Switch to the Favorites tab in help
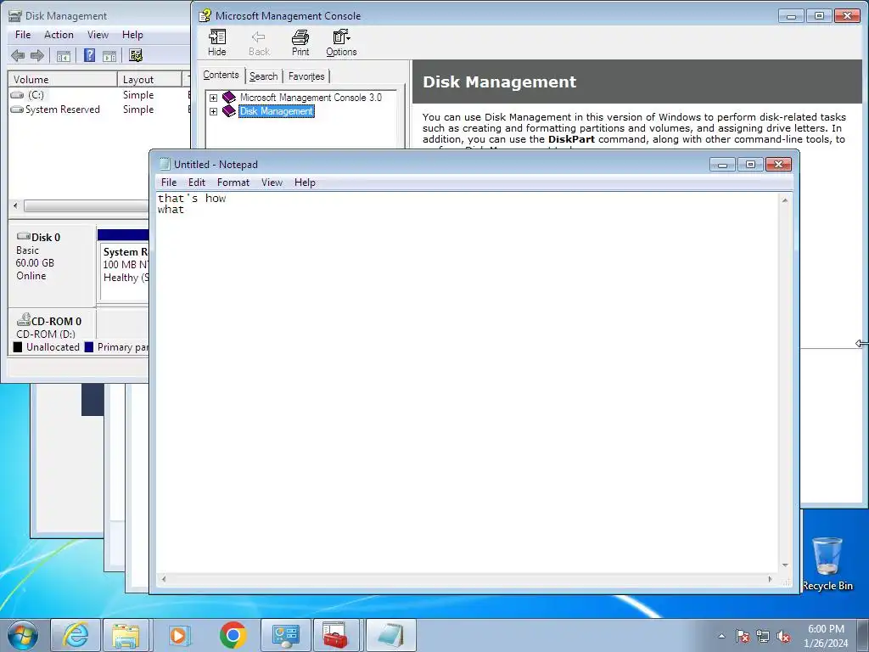869x652 pixels. 306,76
